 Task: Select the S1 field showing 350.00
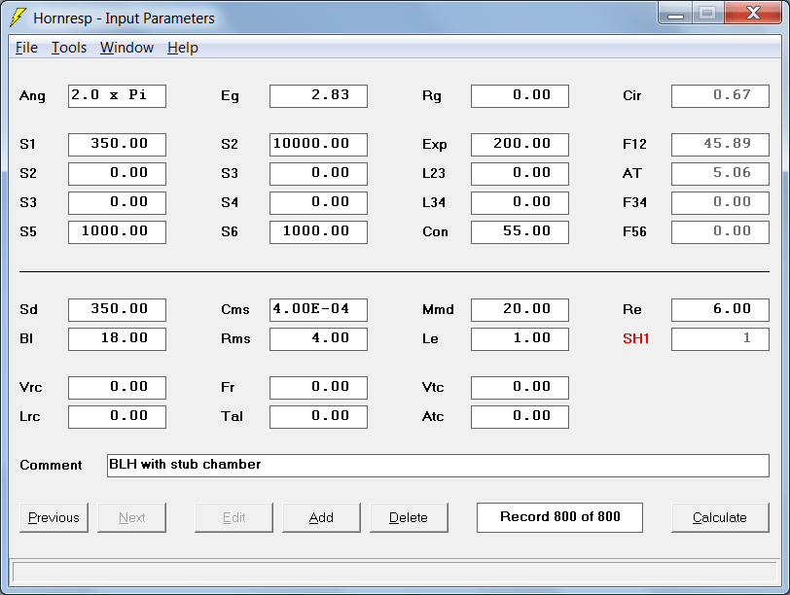coord(117,145)
